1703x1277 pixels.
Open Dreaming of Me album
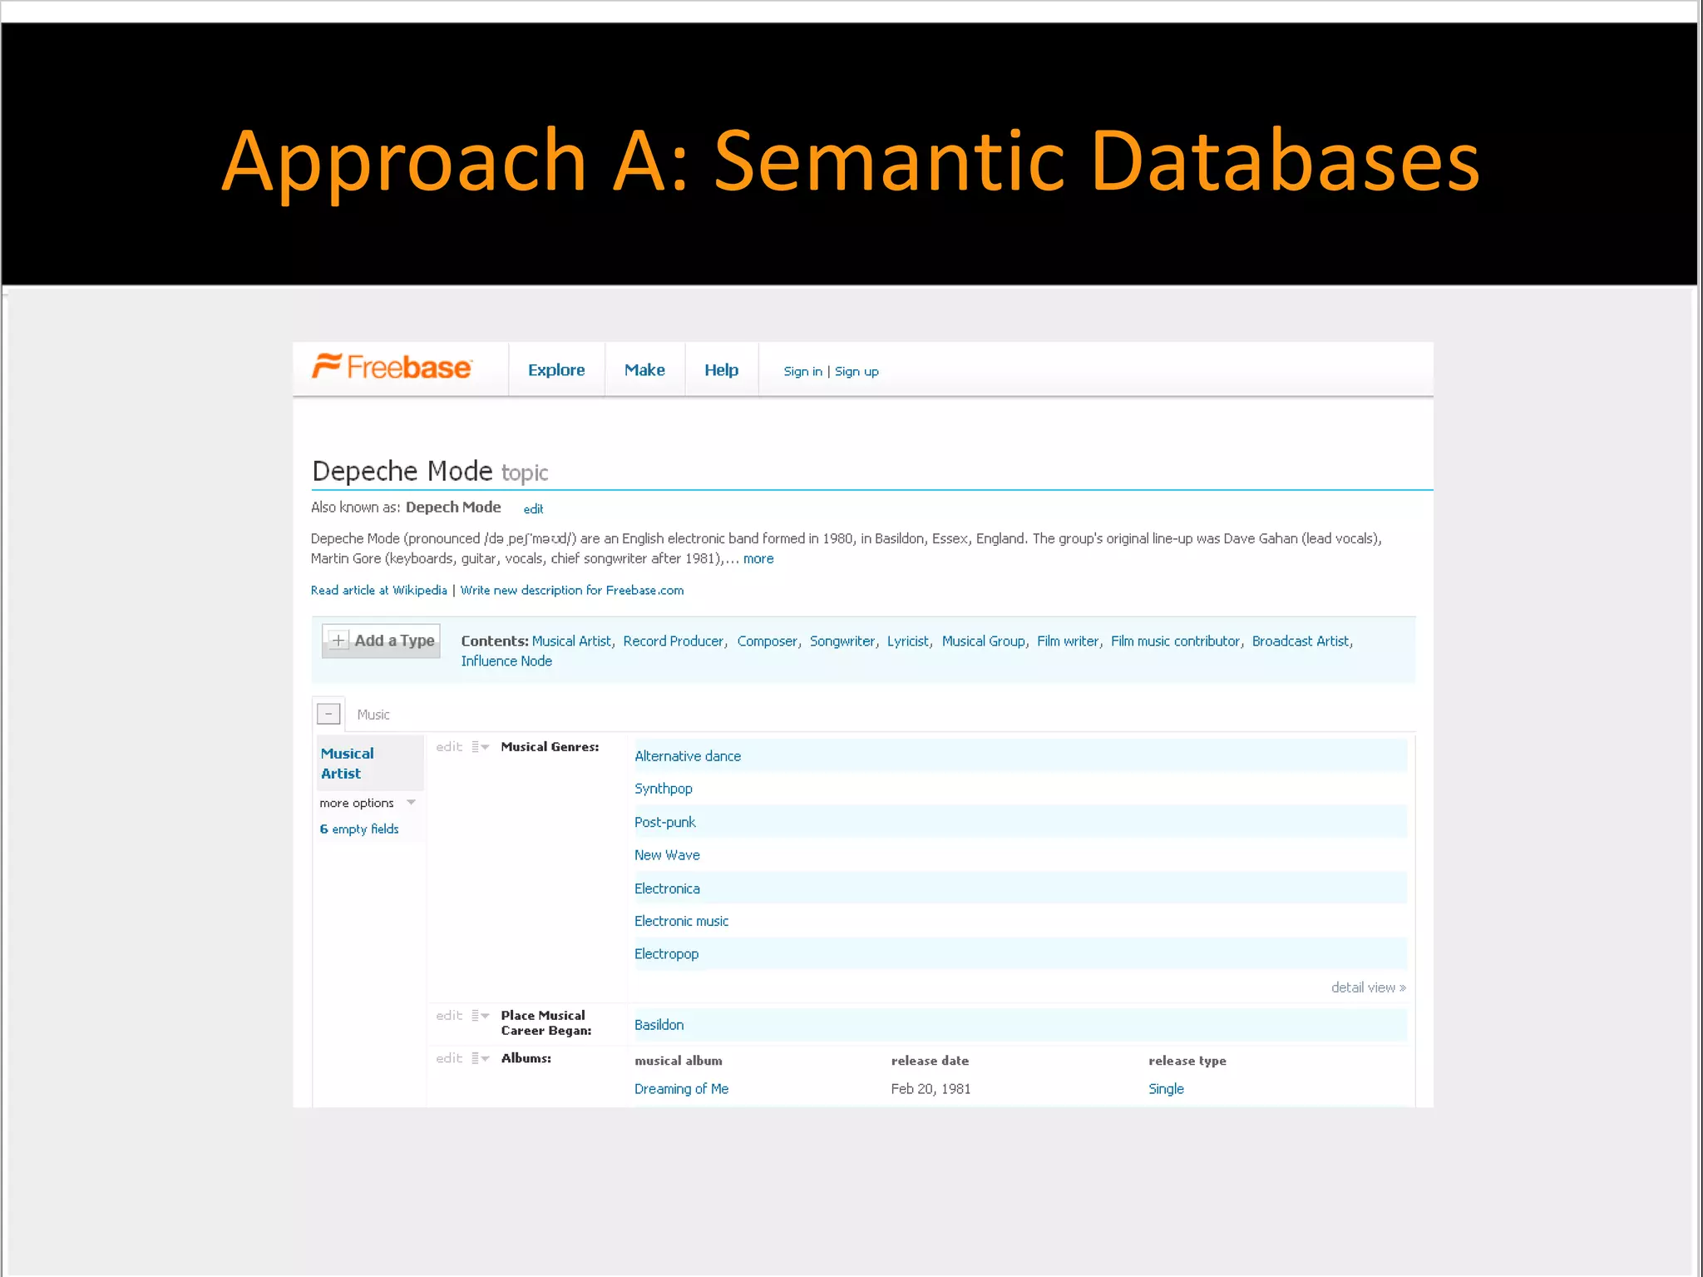click(x=681, y=1089)
